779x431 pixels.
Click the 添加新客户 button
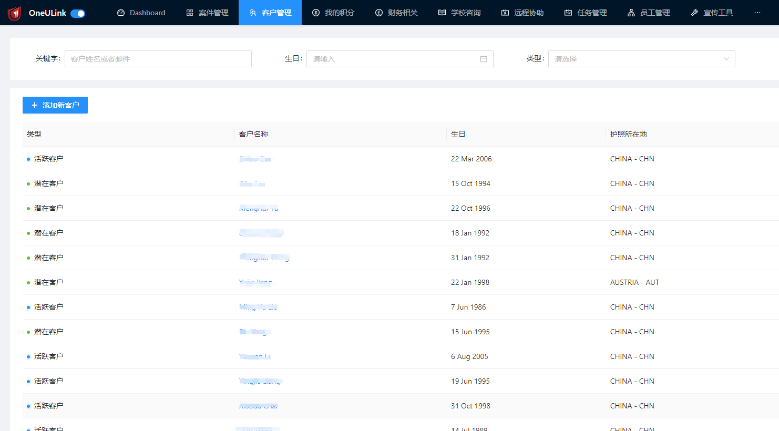click(x=55, y=105)
